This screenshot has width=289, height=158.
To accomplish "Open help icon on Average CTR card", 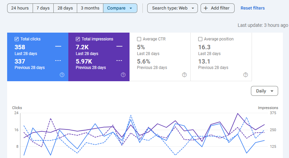I will [x=184, y=75].
